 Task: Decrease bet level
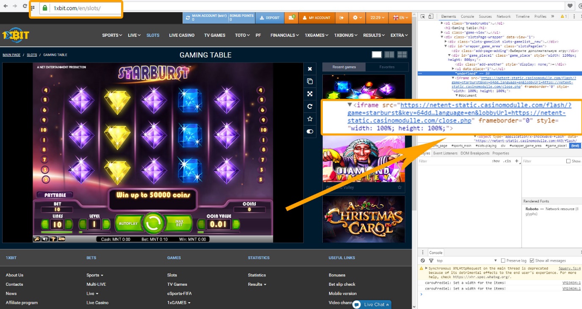[83, 224]
